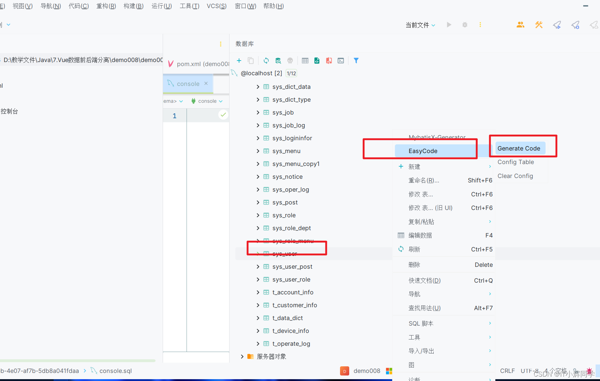Viewport: 600px width, 381px height.
Task: Click the refresh icon beside 刷新 menu item
Action: point(401,249)
